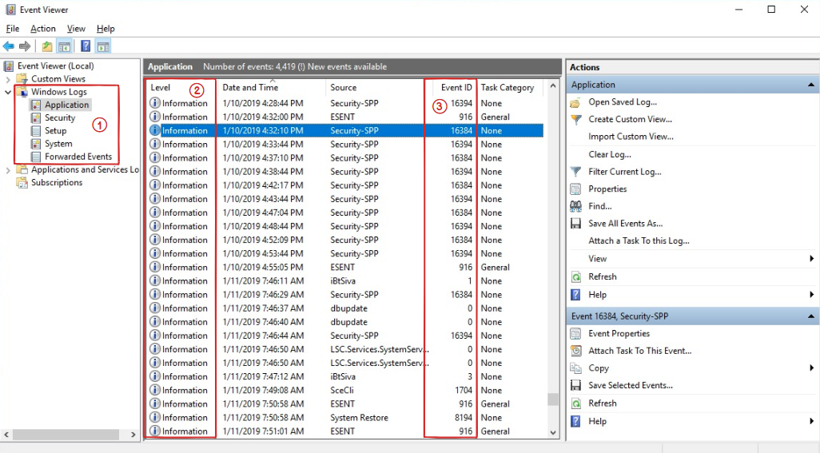Select the Security log in tree
This screenshot has width=820, height=453.
pyautogui.click(x=60, y=117)
